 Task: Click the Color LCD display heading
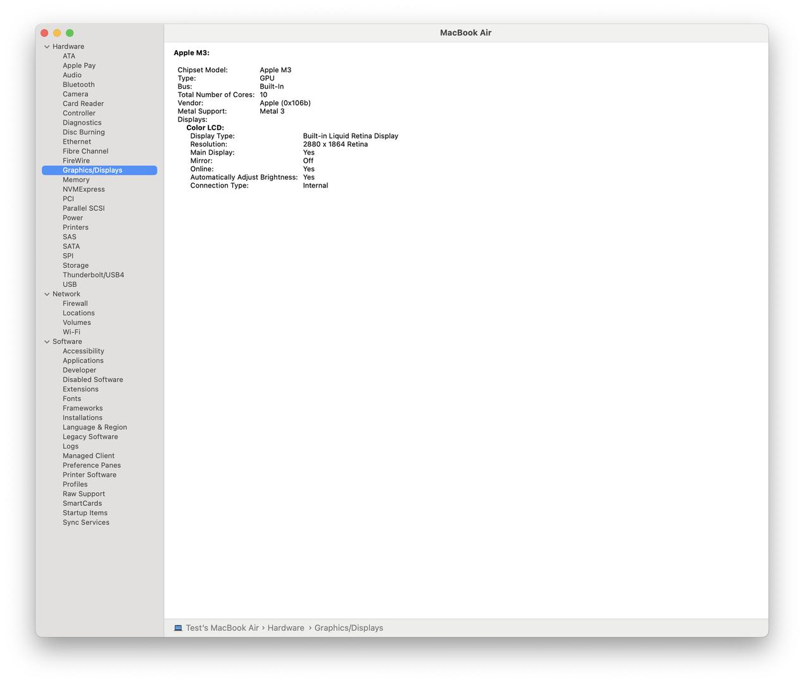205,128
